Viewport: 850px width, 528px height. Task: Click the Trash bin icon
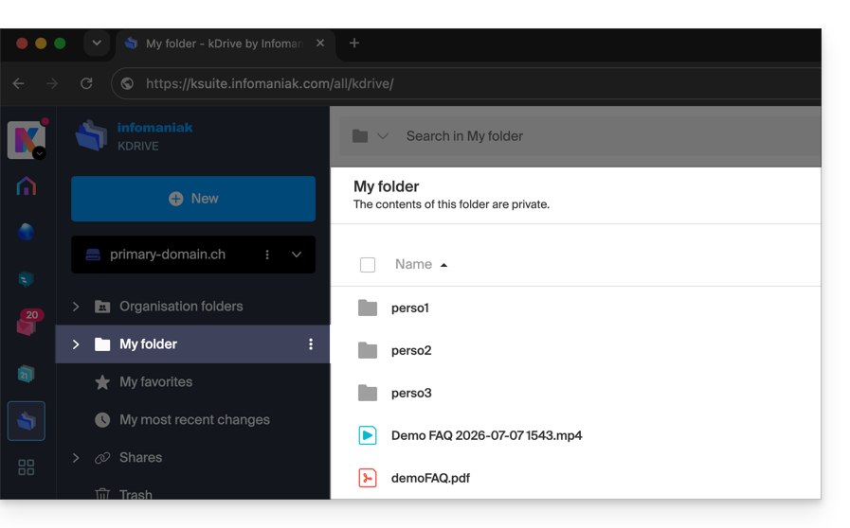coord(102,493)
